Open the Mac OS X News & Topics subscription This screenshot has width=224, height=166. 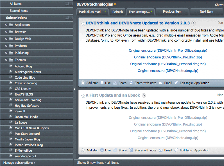pyautogui.click(x=37, y=128)
